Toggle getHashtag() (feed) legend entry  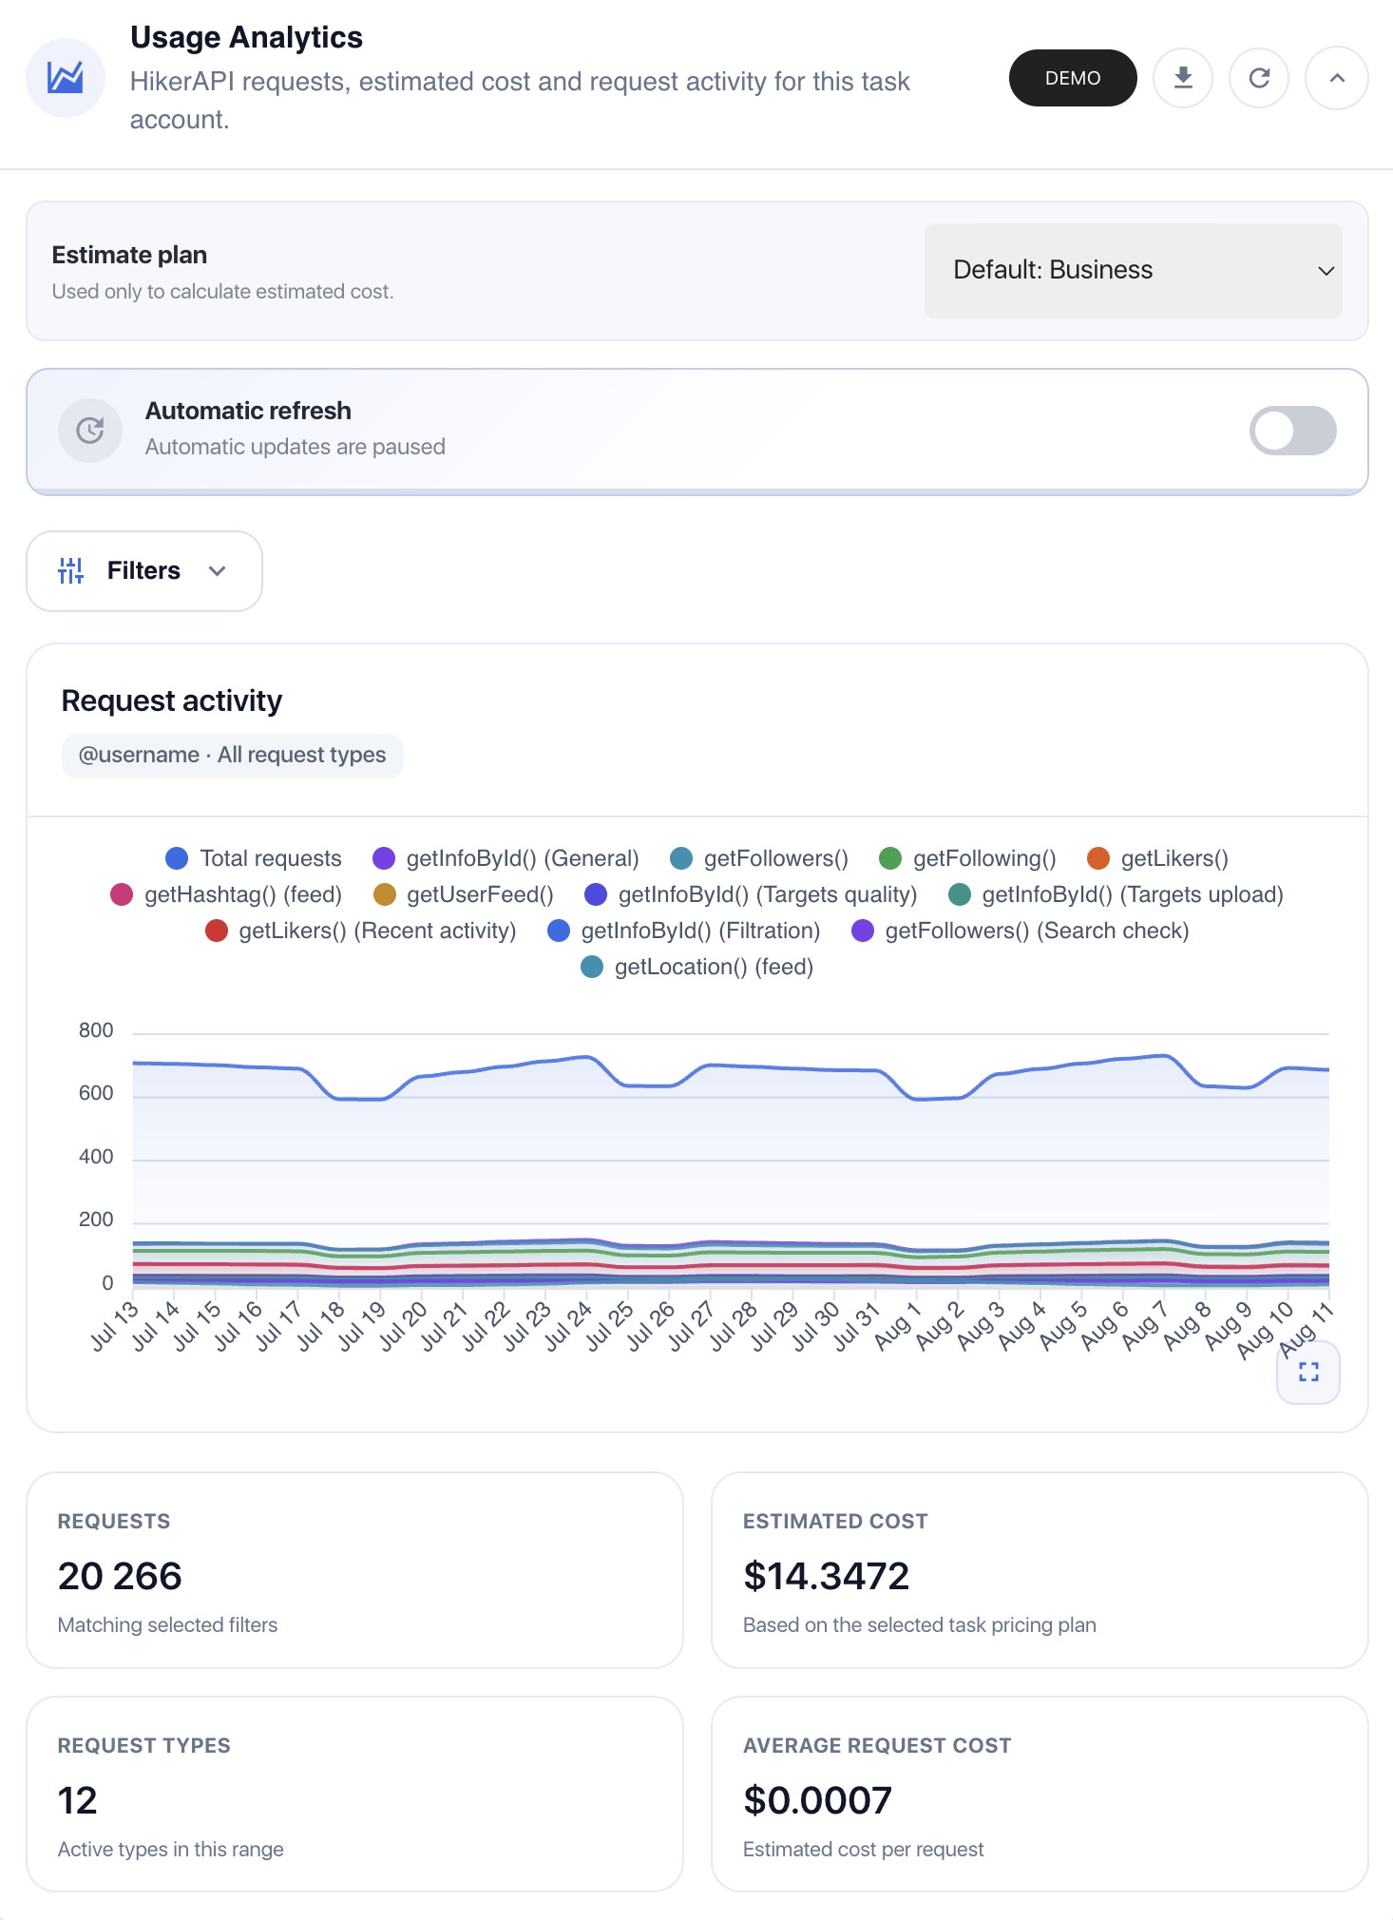point(226,894)
